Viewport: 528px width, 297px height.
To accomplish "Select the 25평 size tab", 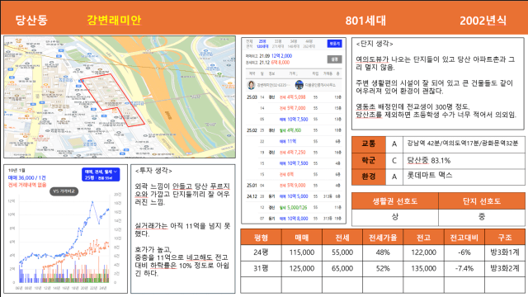I will pos(262,44).
